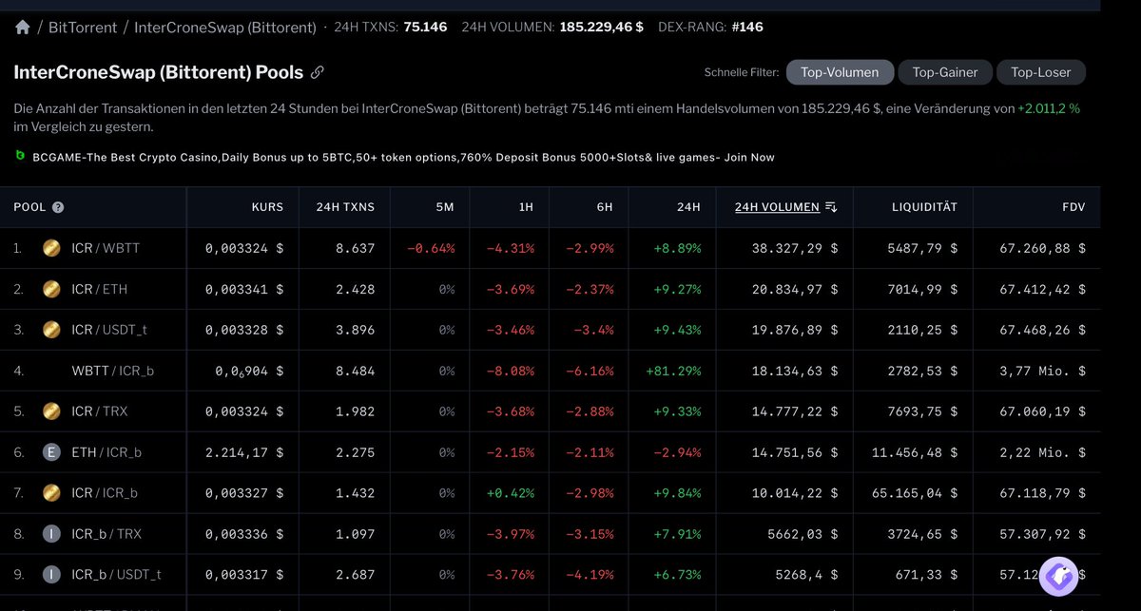Sort by LIQUIDITÄT column header
1141x611 pixels.
pos(924,207)
